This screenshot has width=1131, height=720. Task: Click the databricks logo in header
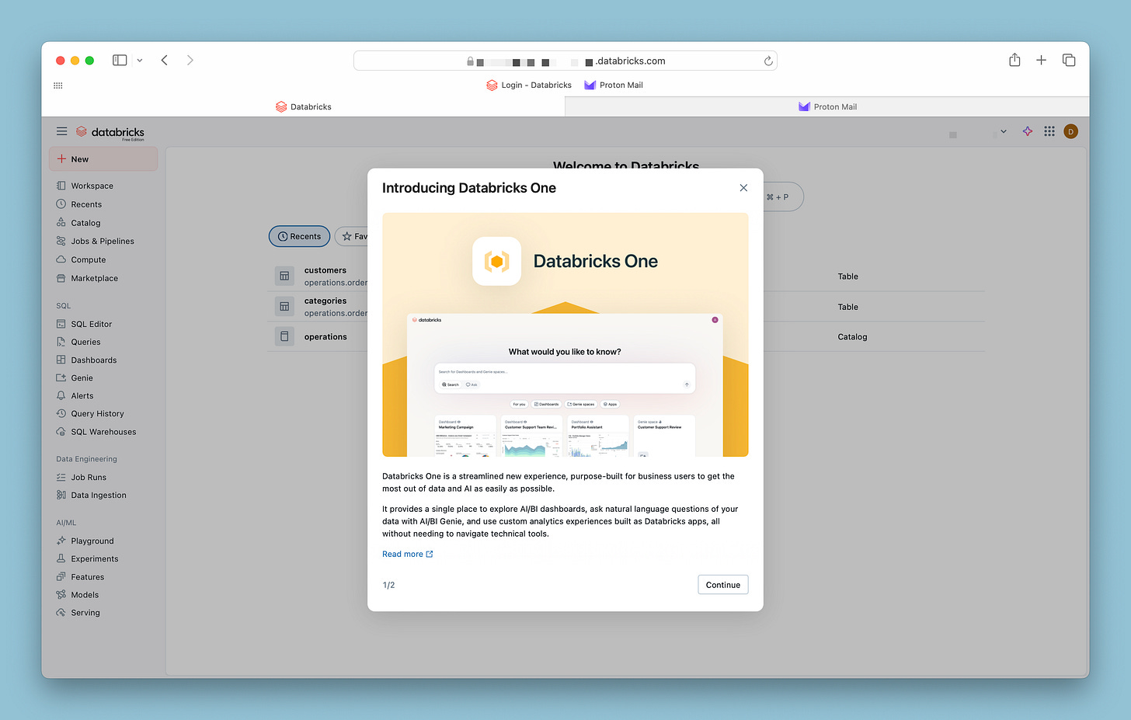pos(110,132)
